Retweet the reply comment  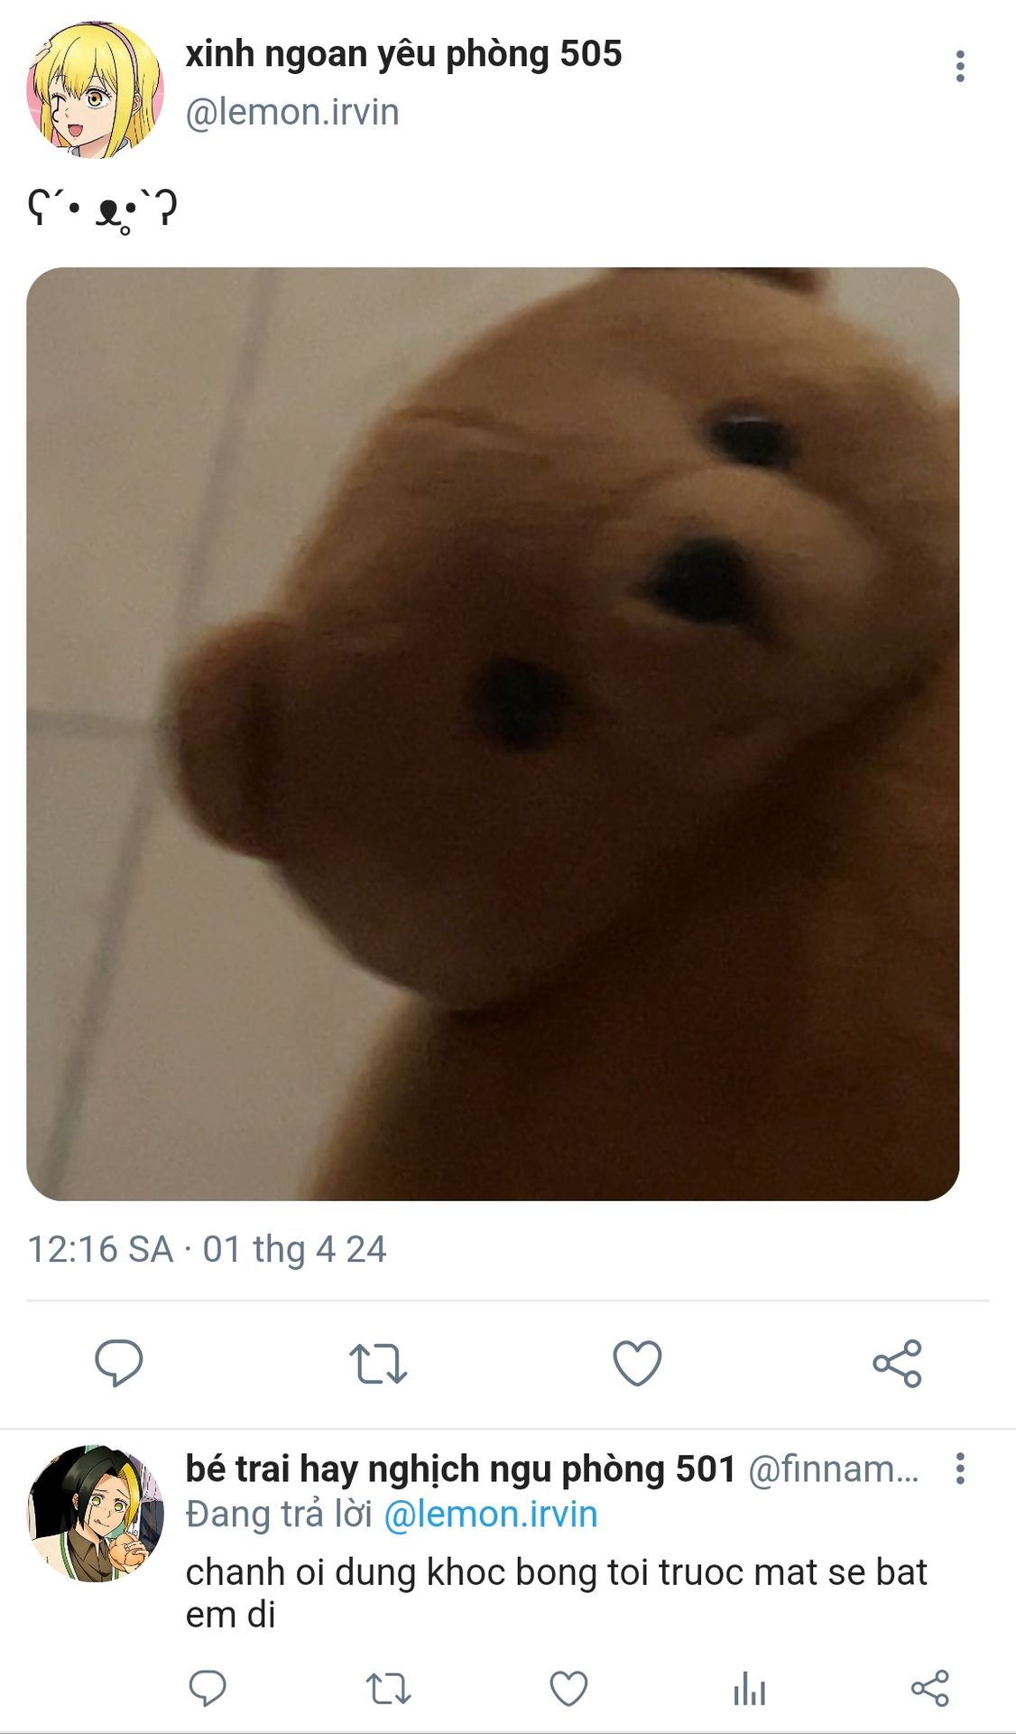(x=388, y=1687)
